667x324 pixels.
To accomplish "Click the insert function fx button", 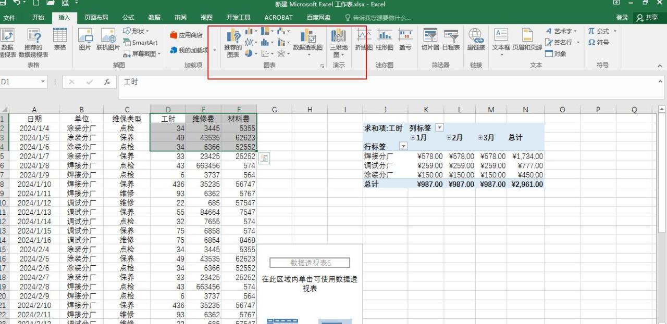I will 107,82.
